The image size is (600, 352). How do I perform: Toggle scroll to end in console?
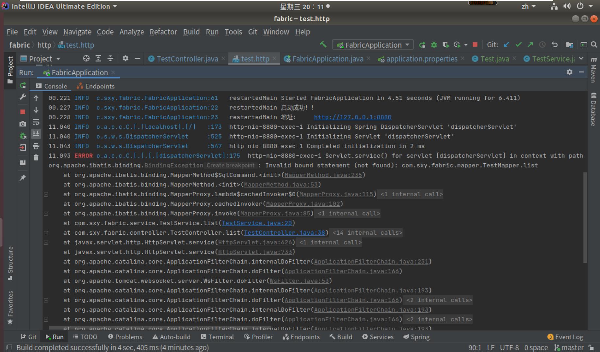tap(36, 134)
